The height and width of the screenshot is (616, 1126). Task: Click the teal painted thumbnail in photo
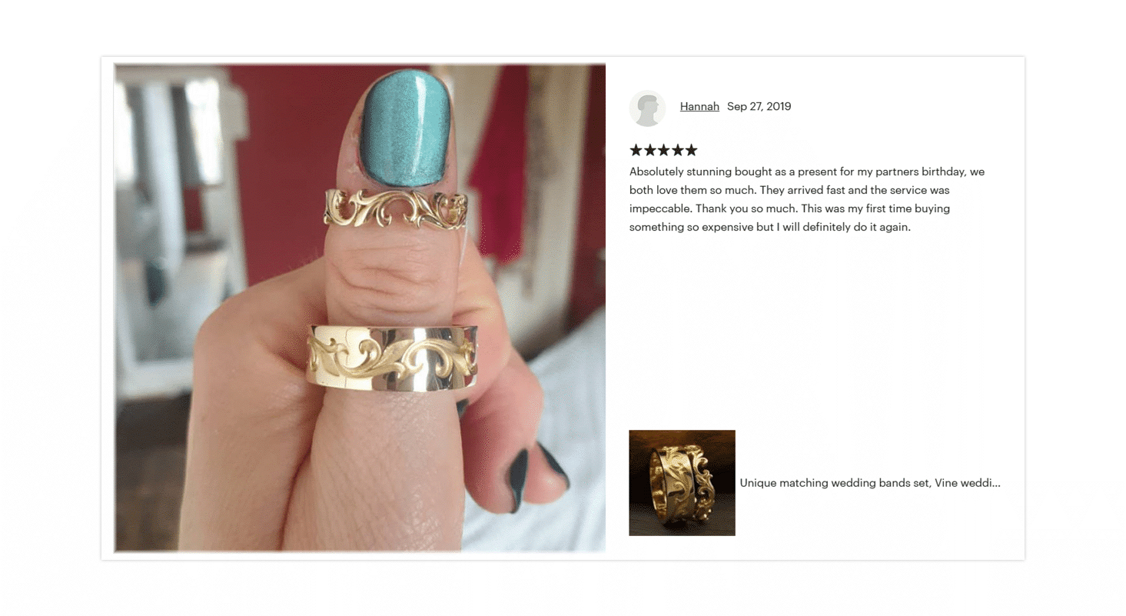404,127
